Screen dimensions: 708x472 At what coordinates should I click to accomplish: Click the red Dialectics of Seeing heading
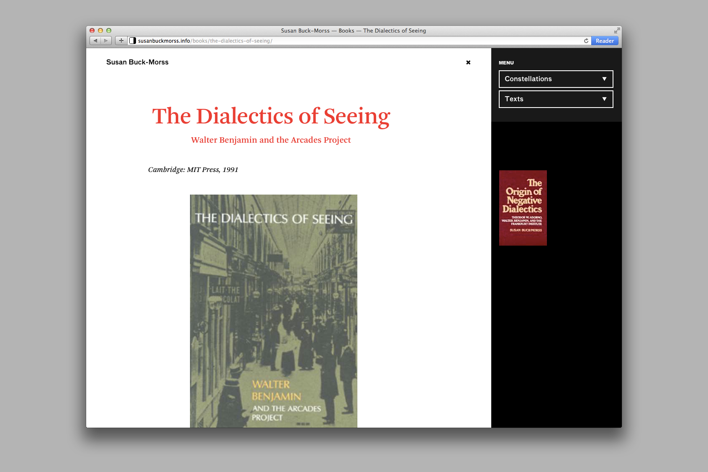271,116
